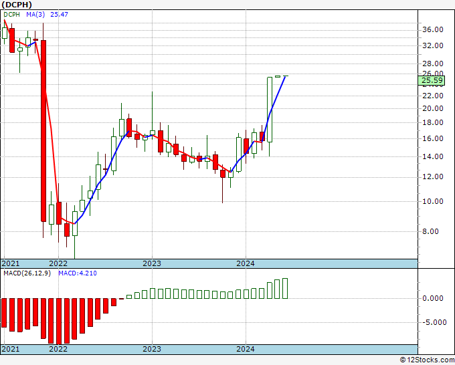Image resolution: width=455 pixels, height=365 pixels.
Task: Click the 28.00 price axis label
Action: pyautogui.click(x=433, y=64)
